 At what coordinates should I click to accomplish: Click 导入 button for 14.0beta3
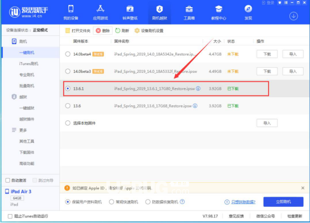(x=293, y=71)
